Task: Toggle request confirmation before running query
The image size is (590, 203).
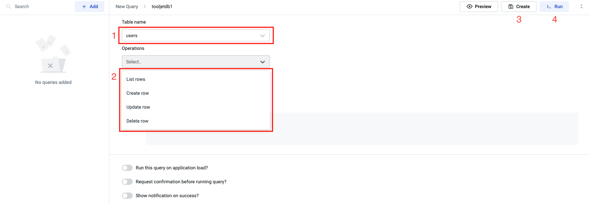Action: pyautogui.click(x=127, y=182)
